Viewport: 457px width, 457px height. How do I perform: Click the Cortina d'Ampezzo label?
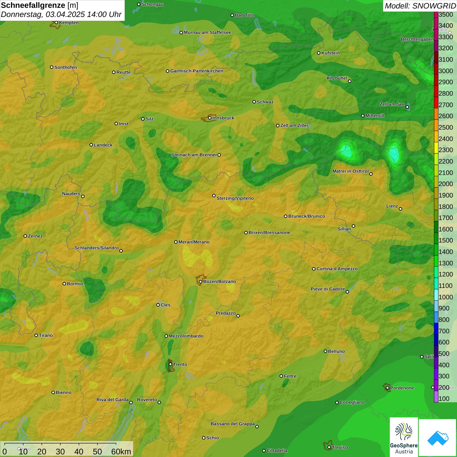coord(337,269)
